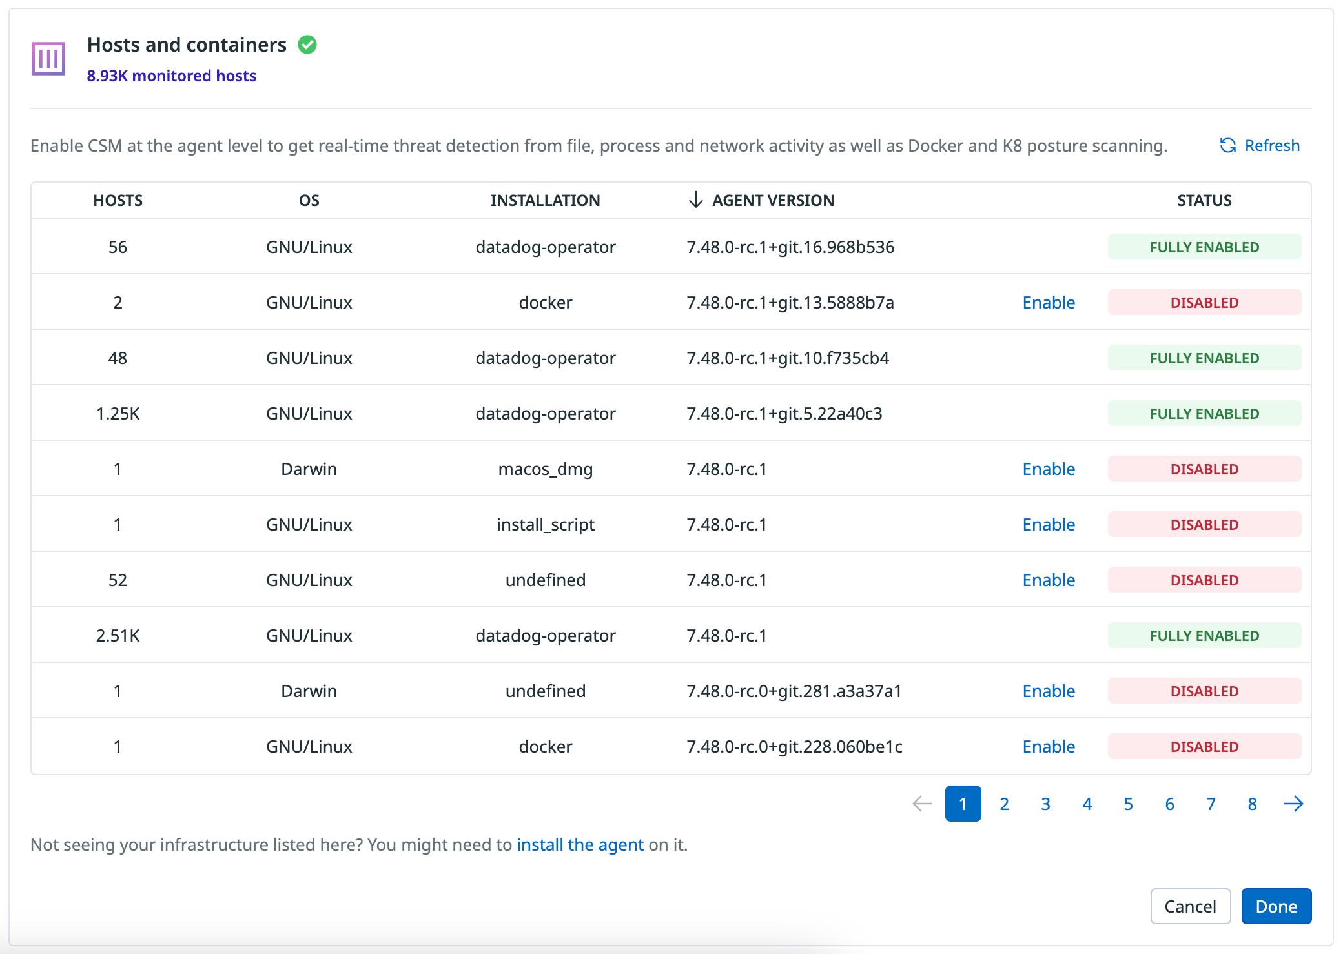Viewport: 1343px width, 954px height.
Task: Open the 8.93K monitored hosts link
Action: pos(172,76)
